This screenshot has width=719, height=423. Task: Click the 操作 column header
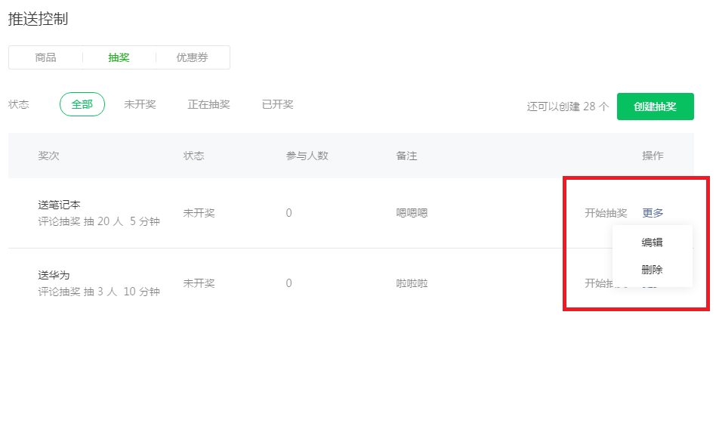pyautogui.click(x=653, y=156)
